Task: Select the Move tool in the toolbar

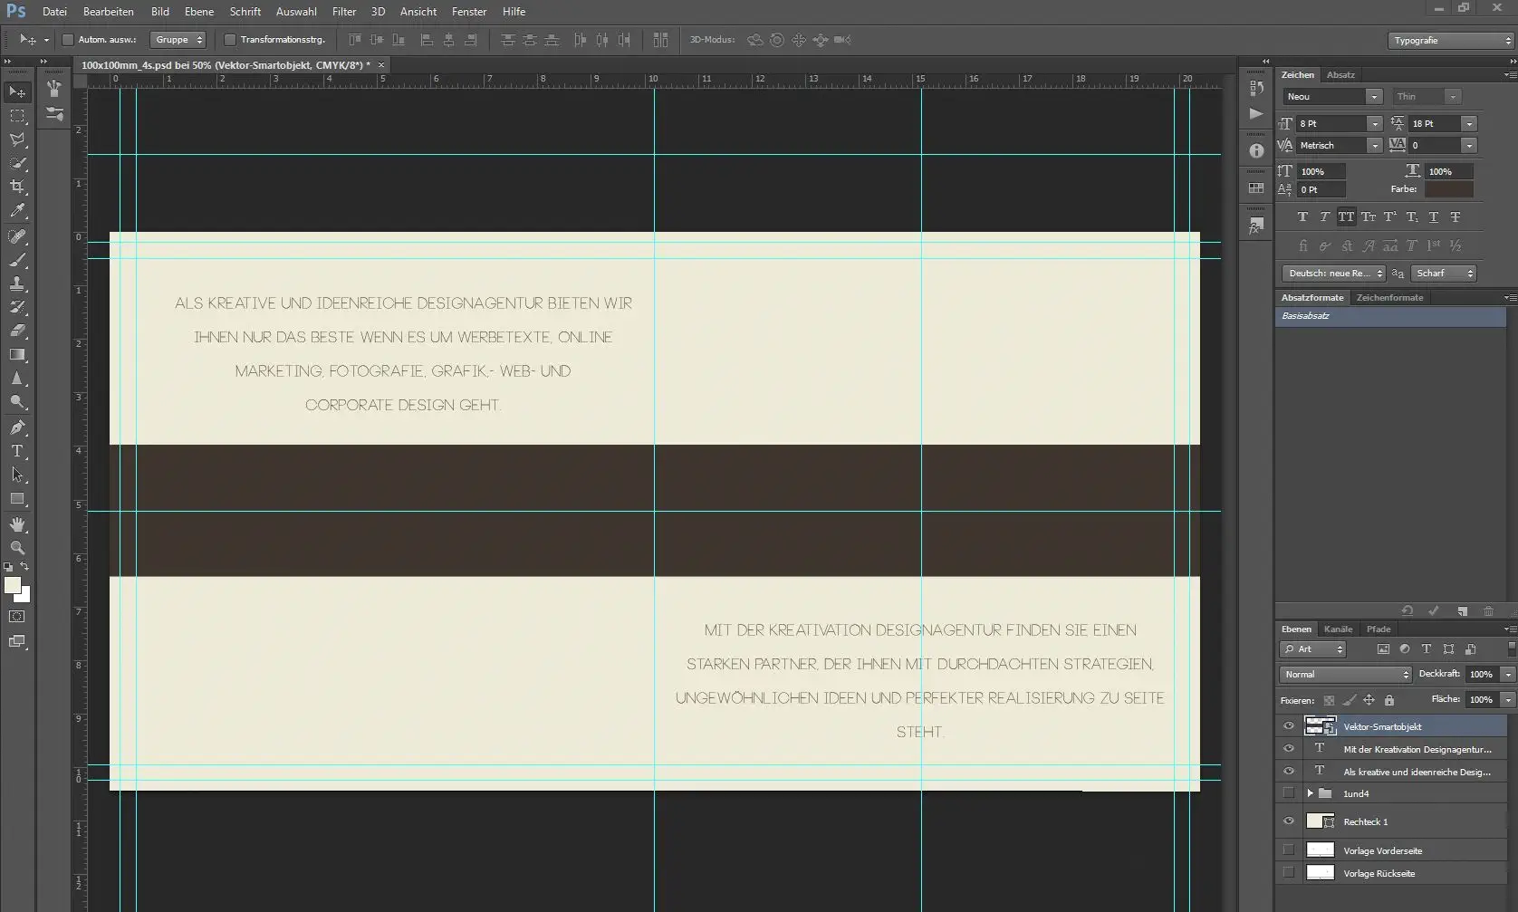Action: click(17, 91)
